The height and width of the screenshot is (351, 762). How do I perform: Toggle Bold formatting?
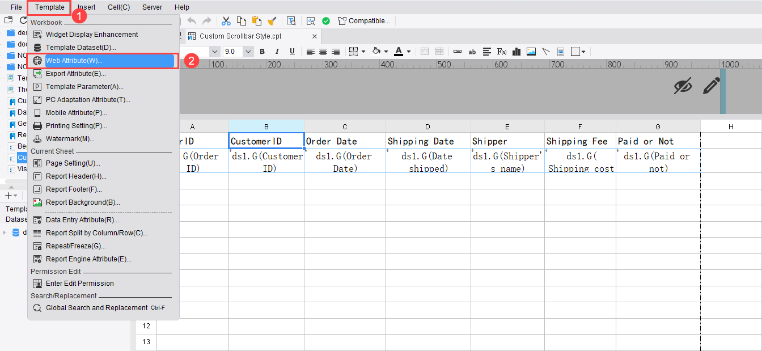(x=261, y=51)
